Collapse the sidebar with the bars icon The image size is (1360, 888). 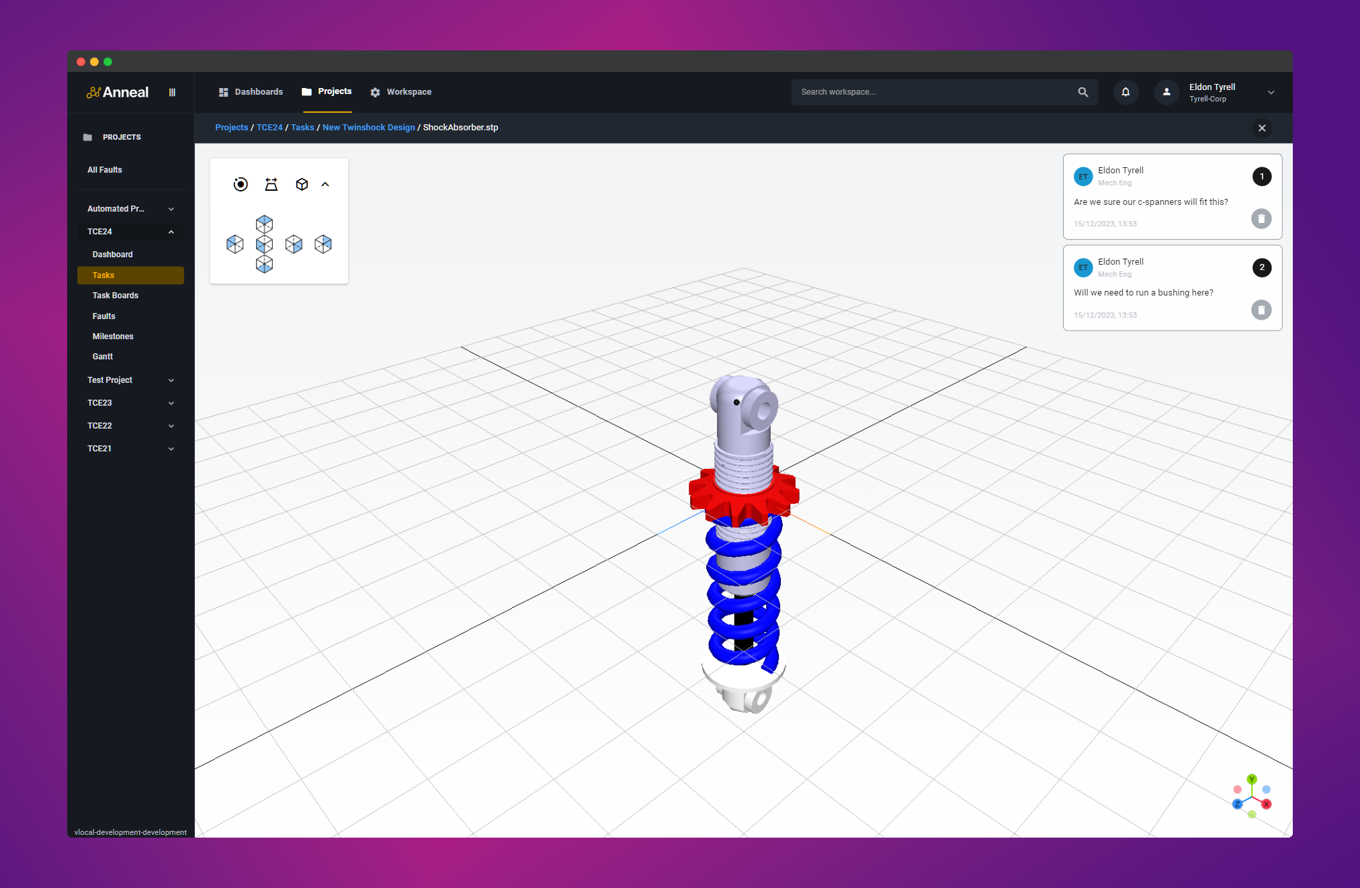click(x=172, y=93)
